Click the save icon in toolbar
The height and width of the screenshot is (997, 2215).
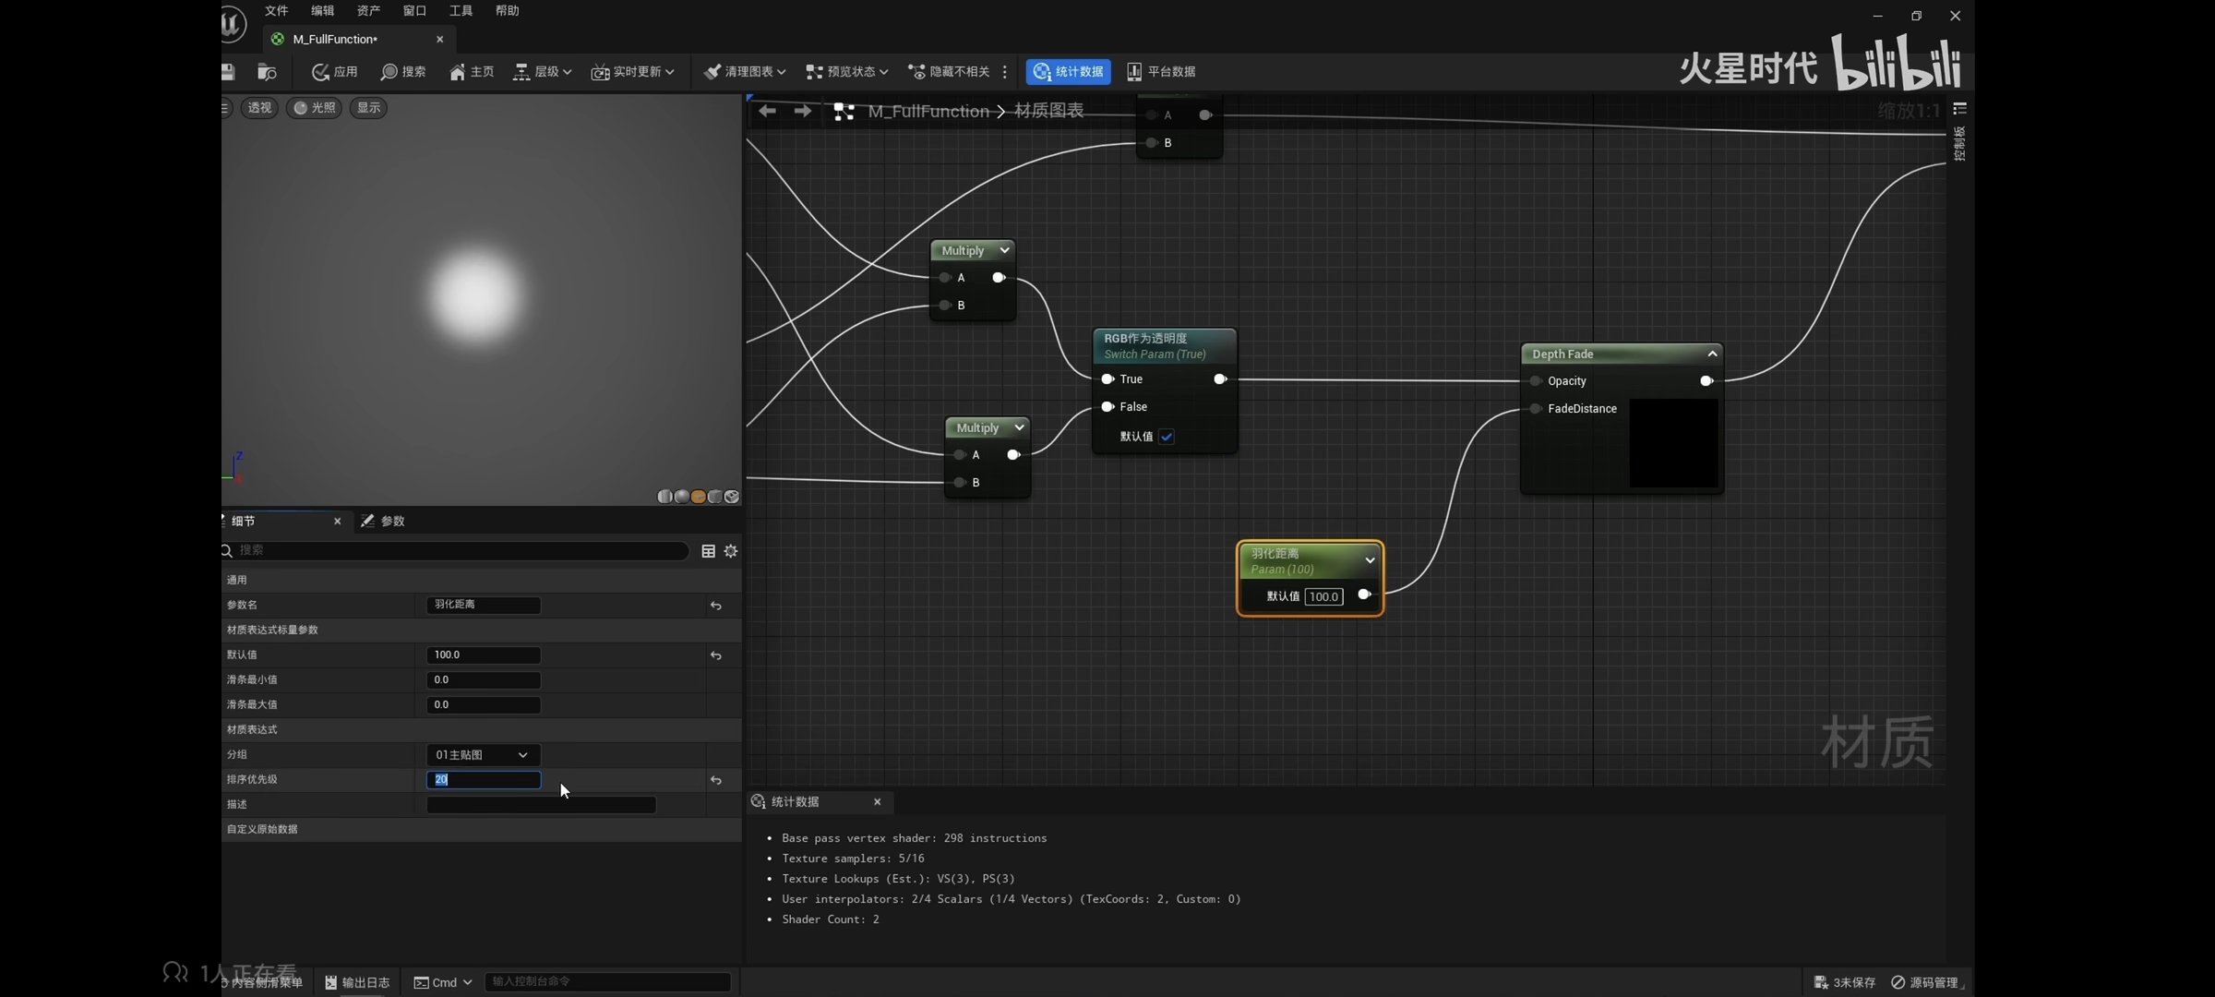pyautogui.click(x=229, y=72)
